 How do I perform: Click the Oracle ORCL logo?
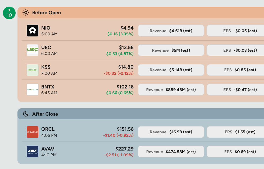[33, 132]
